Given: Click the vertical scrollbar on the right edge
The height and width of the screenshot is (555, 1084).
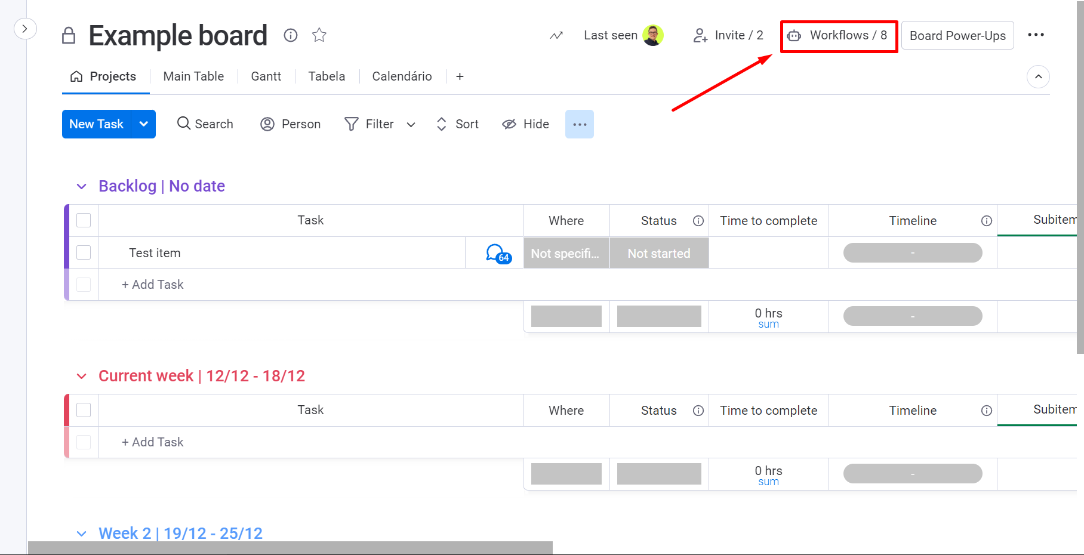Looking at the screenshot, I should pos(1080,177).
